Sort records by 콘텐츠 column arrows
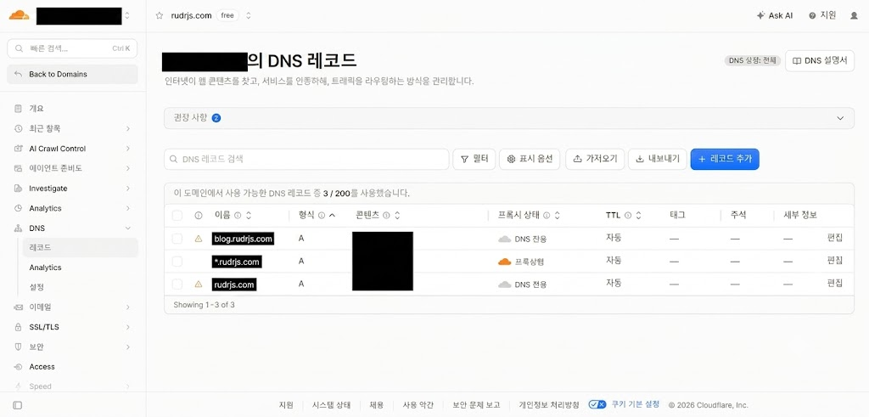This screenshot has height=417, width=869. (397, 216)
